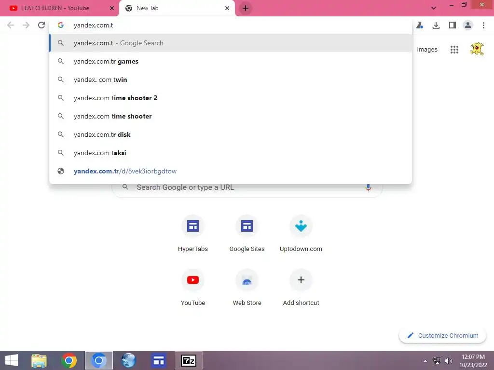Open the blue window-layout taskbar app
Screen dimensions: 494x370
pos(158,360)
